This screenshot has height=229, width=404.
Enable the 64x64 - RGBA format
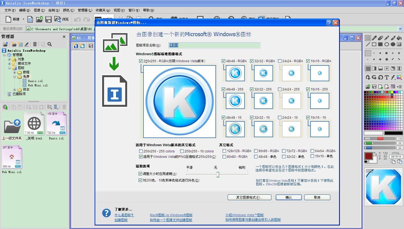click(x=312, y=151)
